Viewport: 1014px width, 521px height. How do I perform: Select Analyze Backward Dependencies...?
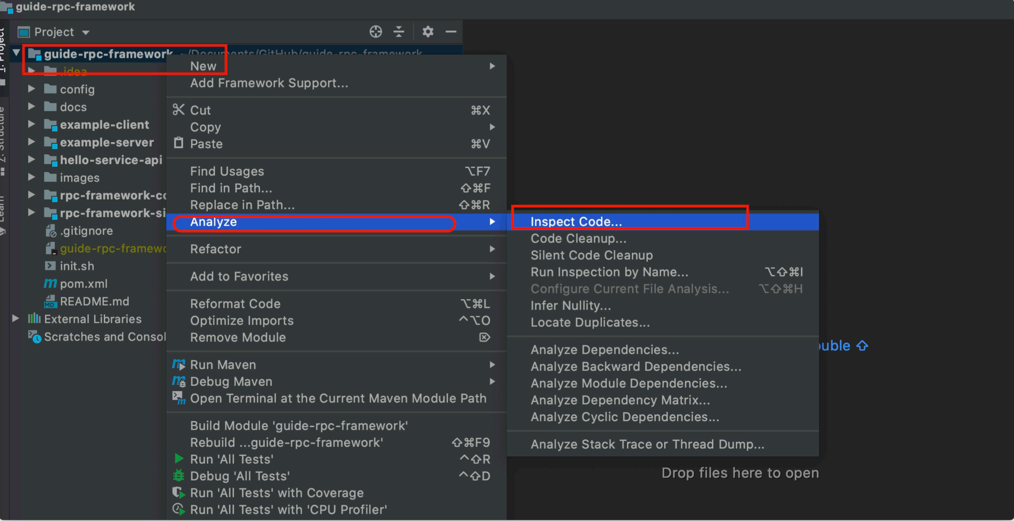[x=663, y=367]
